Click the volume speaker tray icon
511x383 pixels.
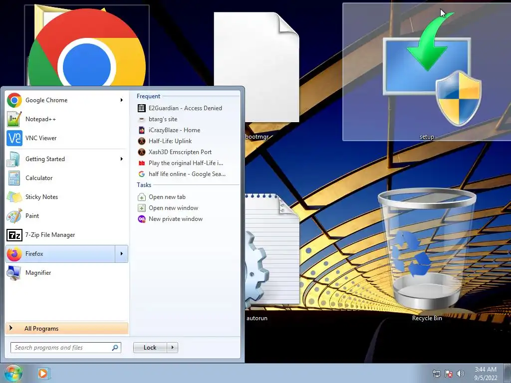460,374
